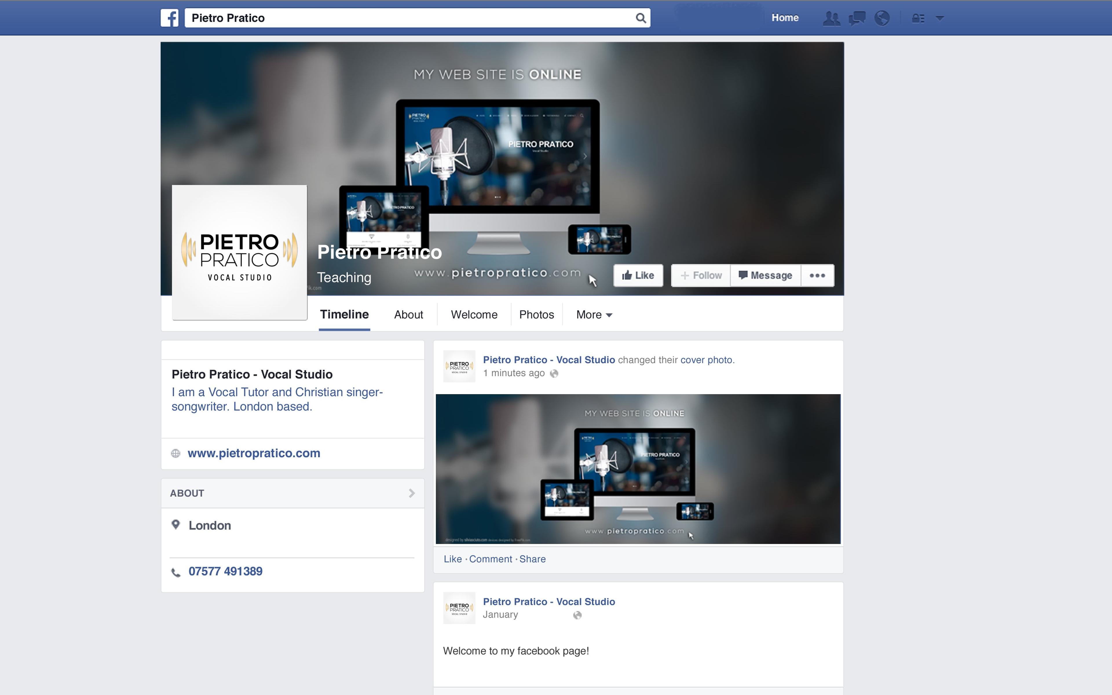Open account menu dropdown arrow

coord(940,18)
